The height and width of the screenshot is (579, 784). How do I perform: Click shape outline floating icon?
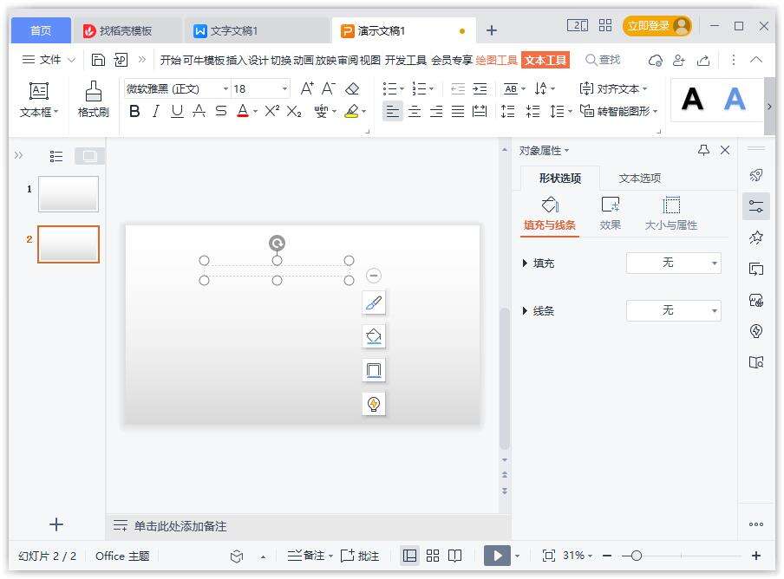(x=374, y=370)
